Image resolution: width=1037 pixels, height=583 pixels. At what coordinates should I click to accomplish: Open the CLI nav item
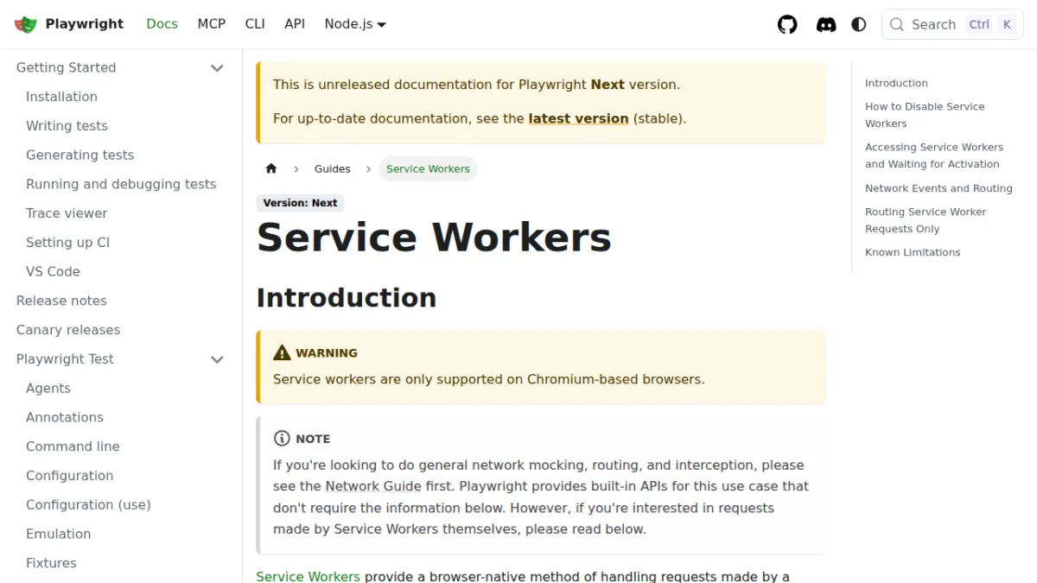(x=255, y=24)
